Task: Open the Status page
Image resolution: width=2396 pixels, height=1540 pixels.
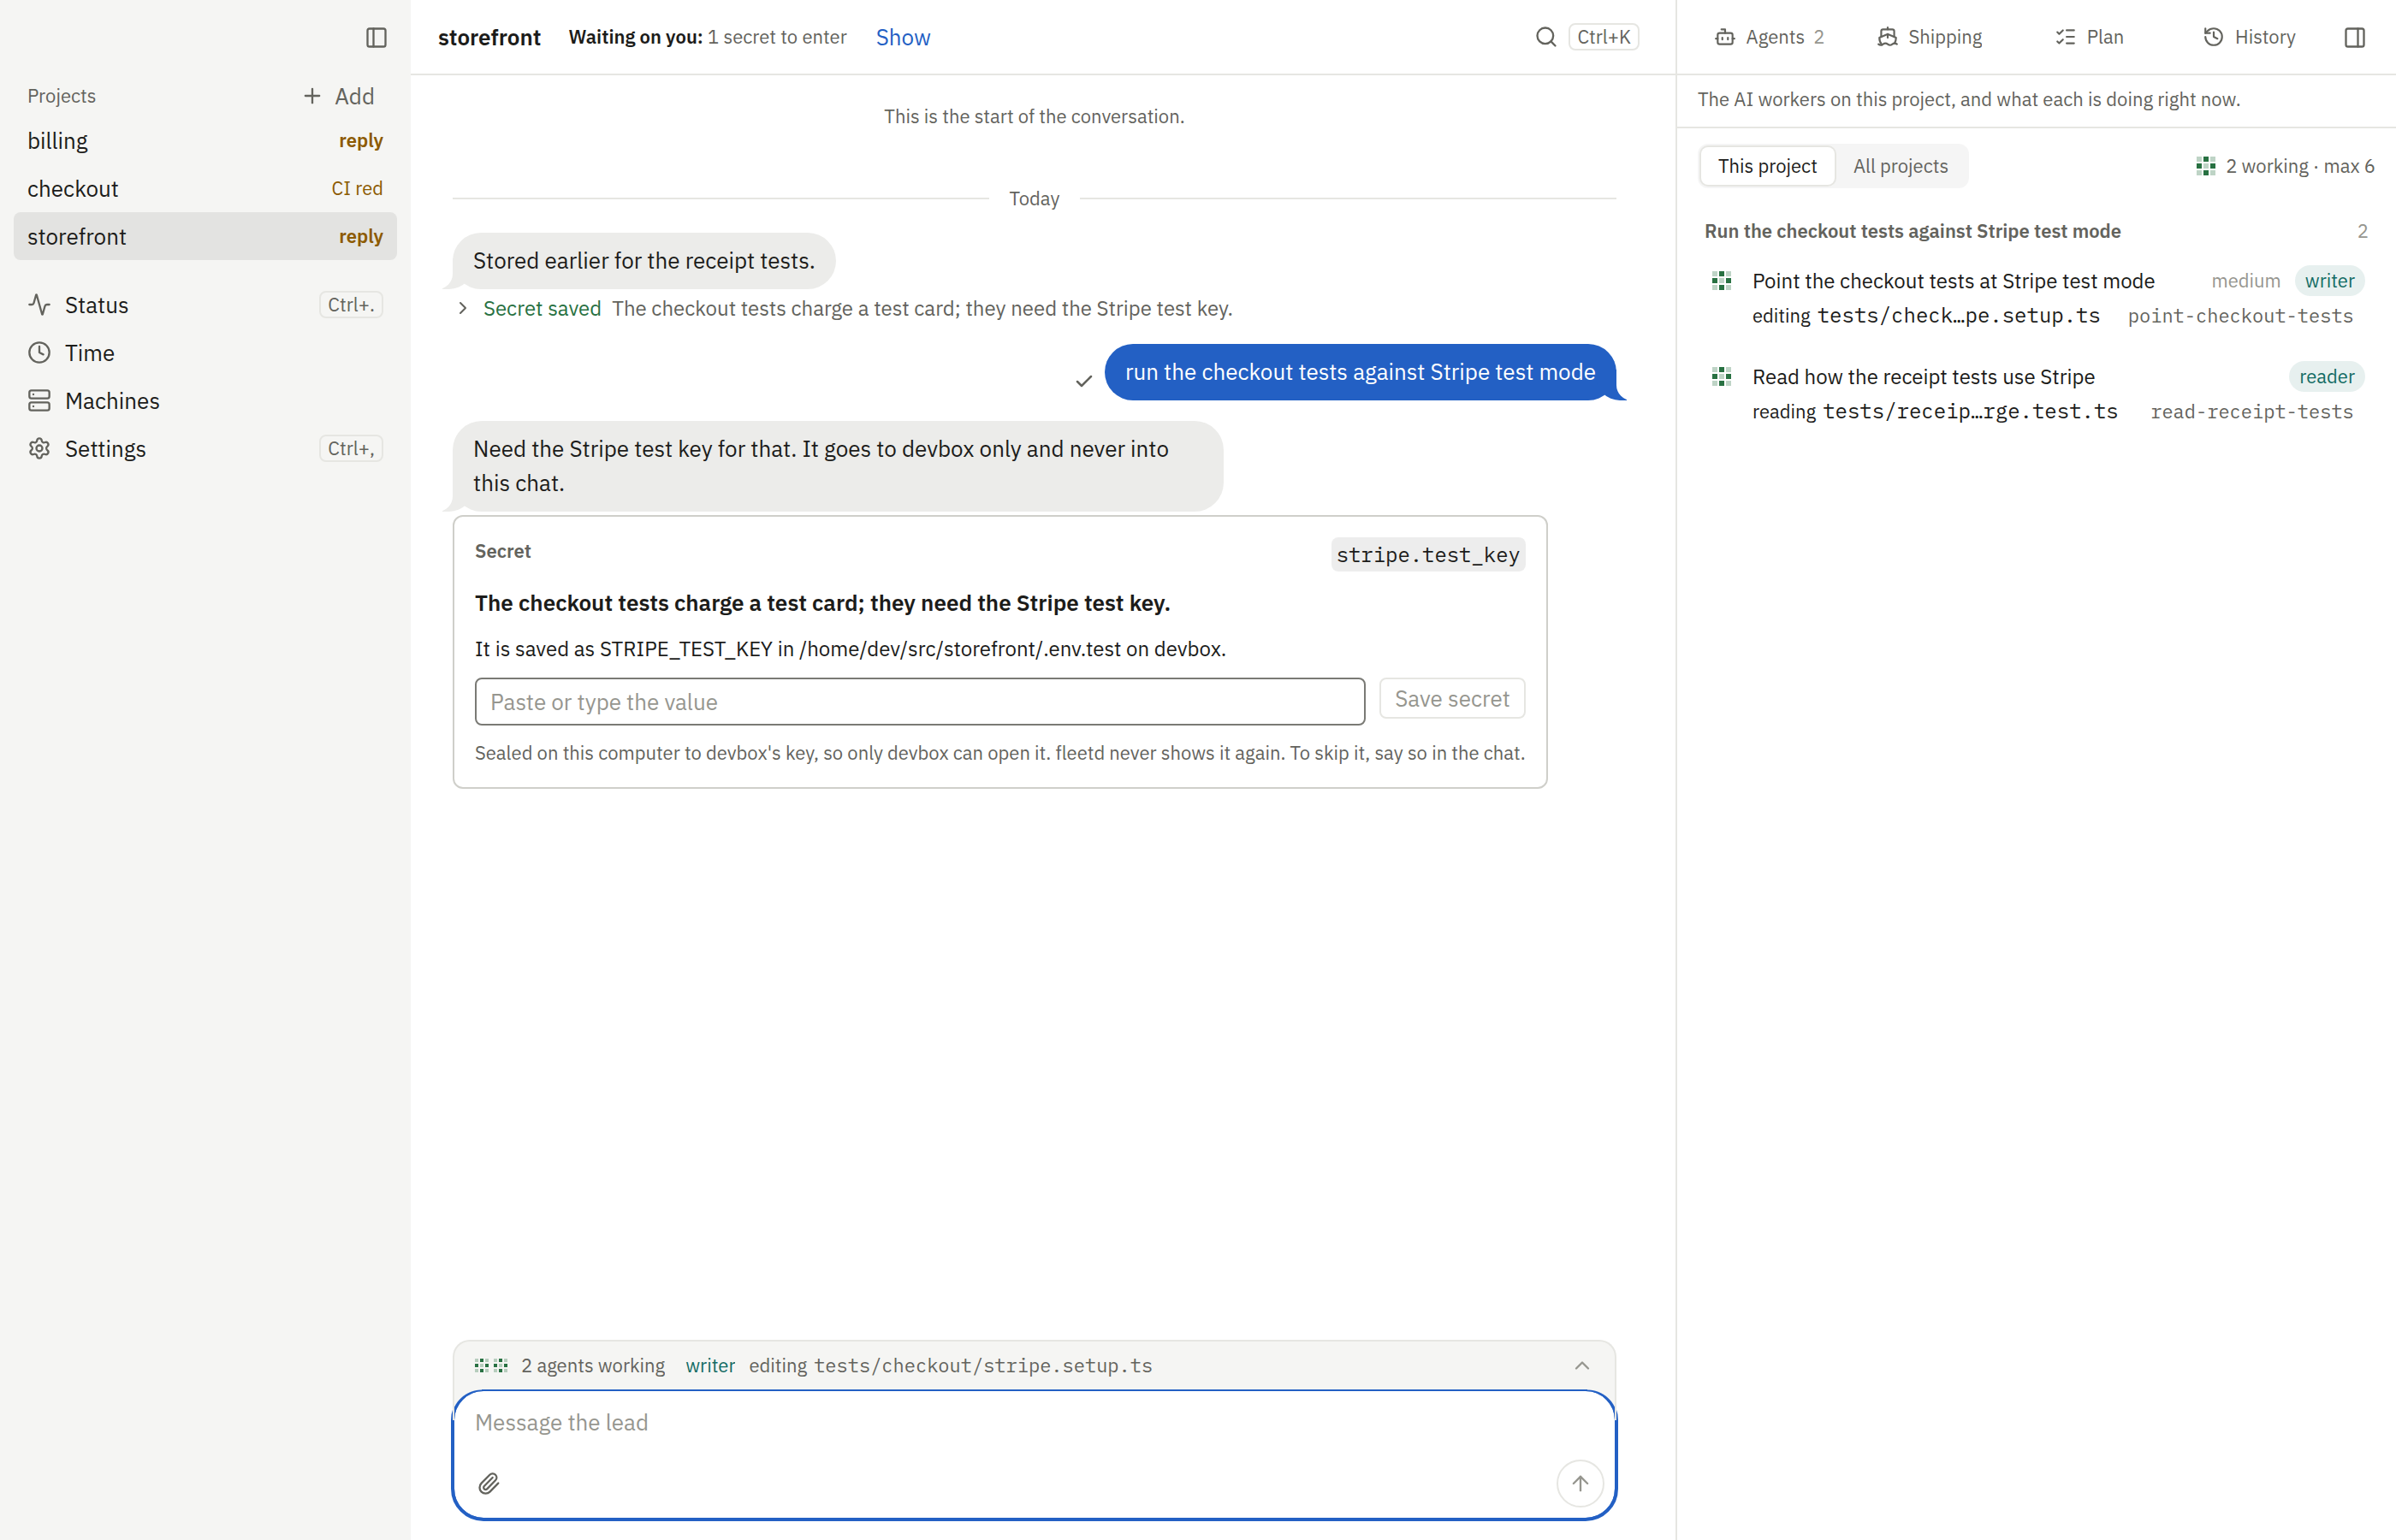Action: click(205, 305)
